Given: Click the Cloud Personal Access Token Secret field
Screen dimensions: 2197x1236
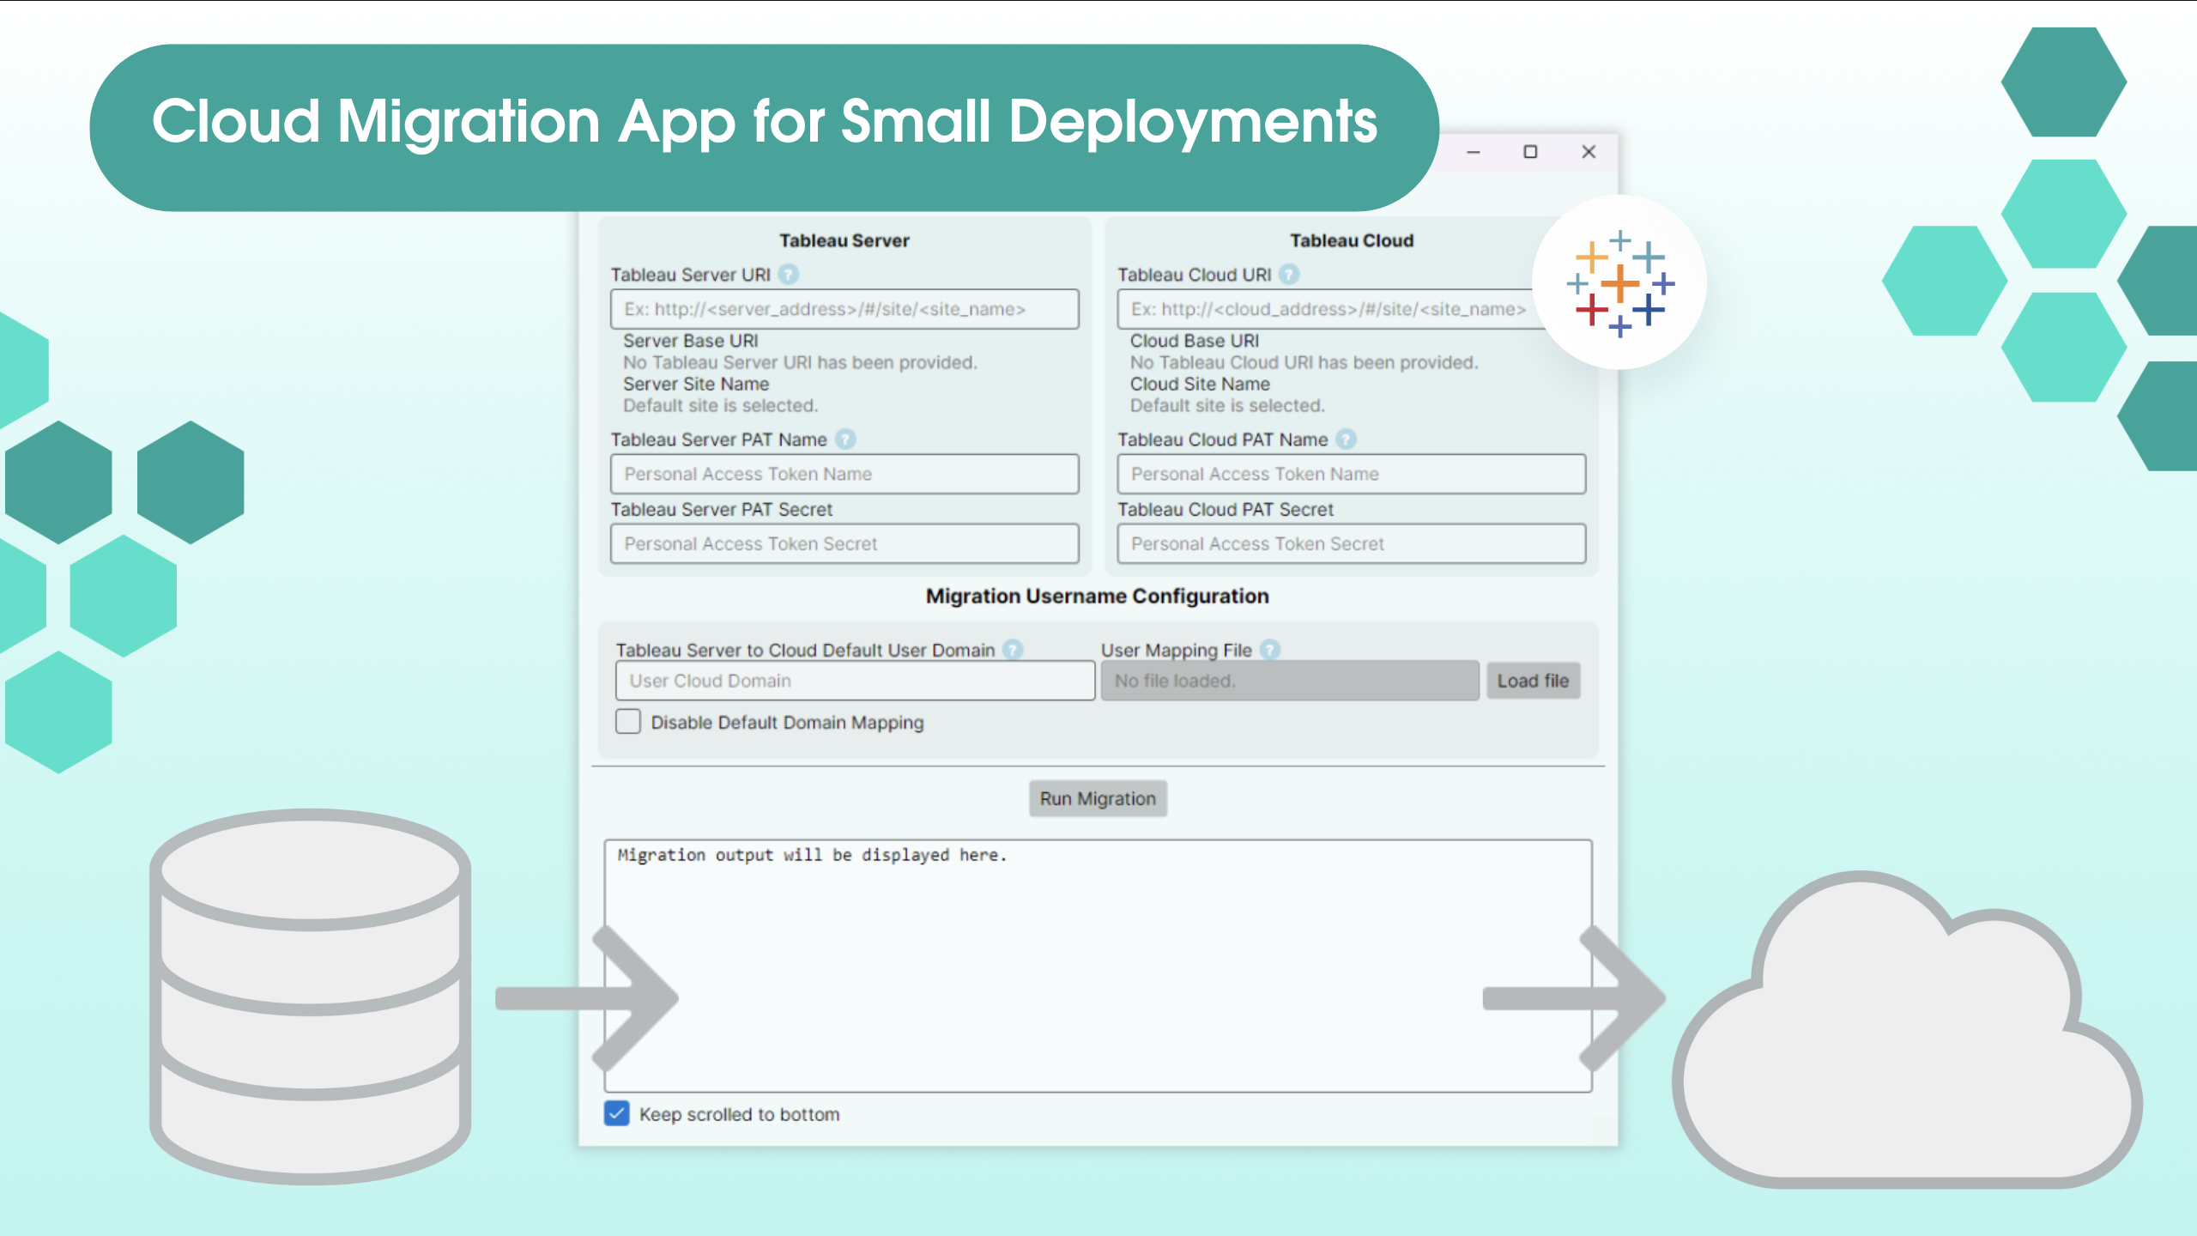Looking at the screenshot, I should point(1351,543).
